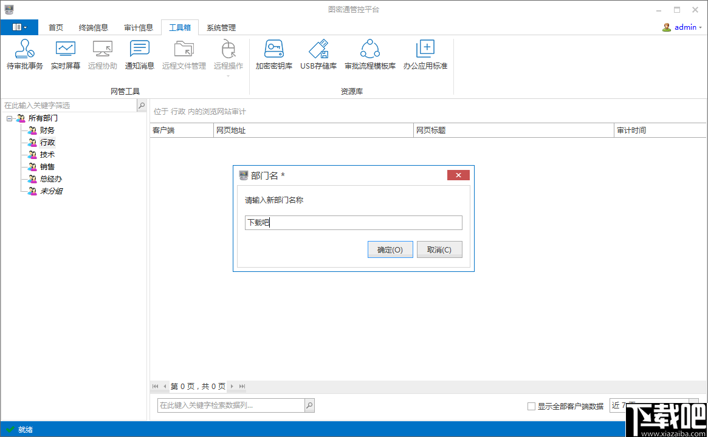Open the 加密密钥库 encrypted key library
Image resolution: width=708 pixels, height=437 pixels.
pyautogui.click(x=273, y=55)
